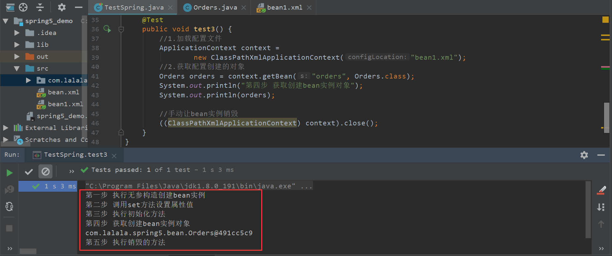
Task: Hide the project tool window
Action: coord(79,7)
